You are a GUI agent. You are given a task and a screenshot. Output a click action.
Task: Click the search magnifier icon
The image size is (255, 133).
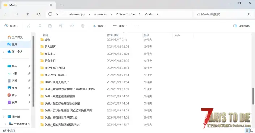(x=249, y=14)
